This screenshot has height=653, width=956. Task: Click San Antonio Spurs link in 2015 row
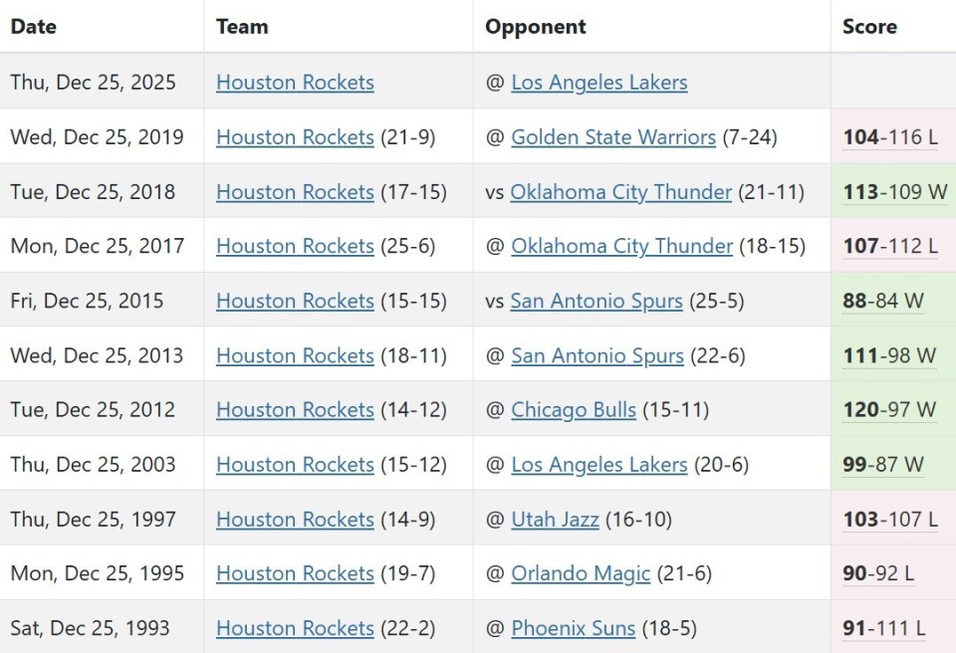(x=597, y=301)
